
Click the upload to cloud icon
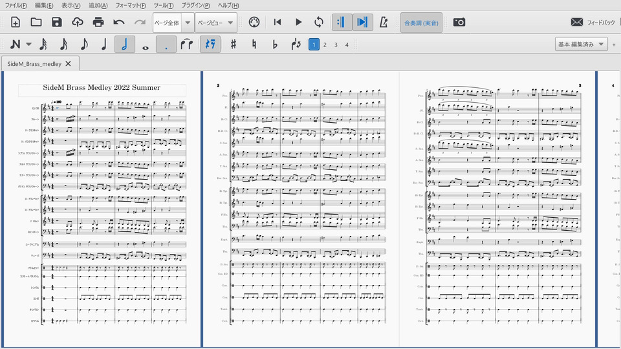coord(78,22)
